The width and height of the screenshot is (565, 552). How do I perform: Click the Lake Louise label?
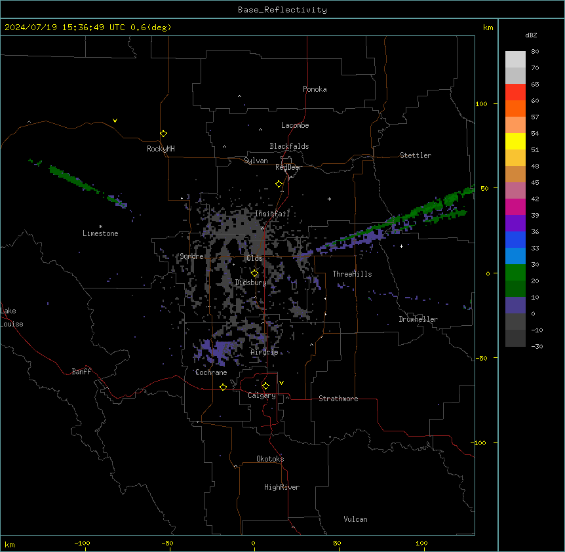point(12,317)
